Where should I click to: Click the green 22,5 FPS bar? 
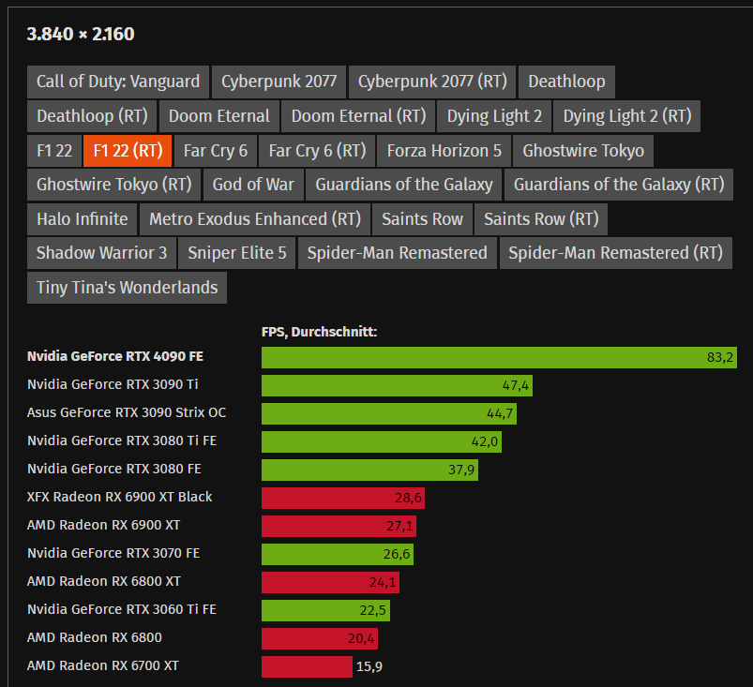point(325,610)
